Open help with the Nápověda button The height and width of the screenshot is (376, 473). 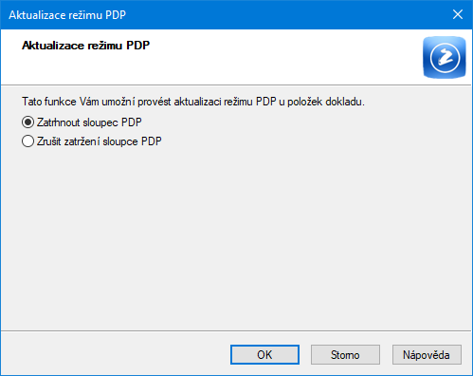coord(427,354)
